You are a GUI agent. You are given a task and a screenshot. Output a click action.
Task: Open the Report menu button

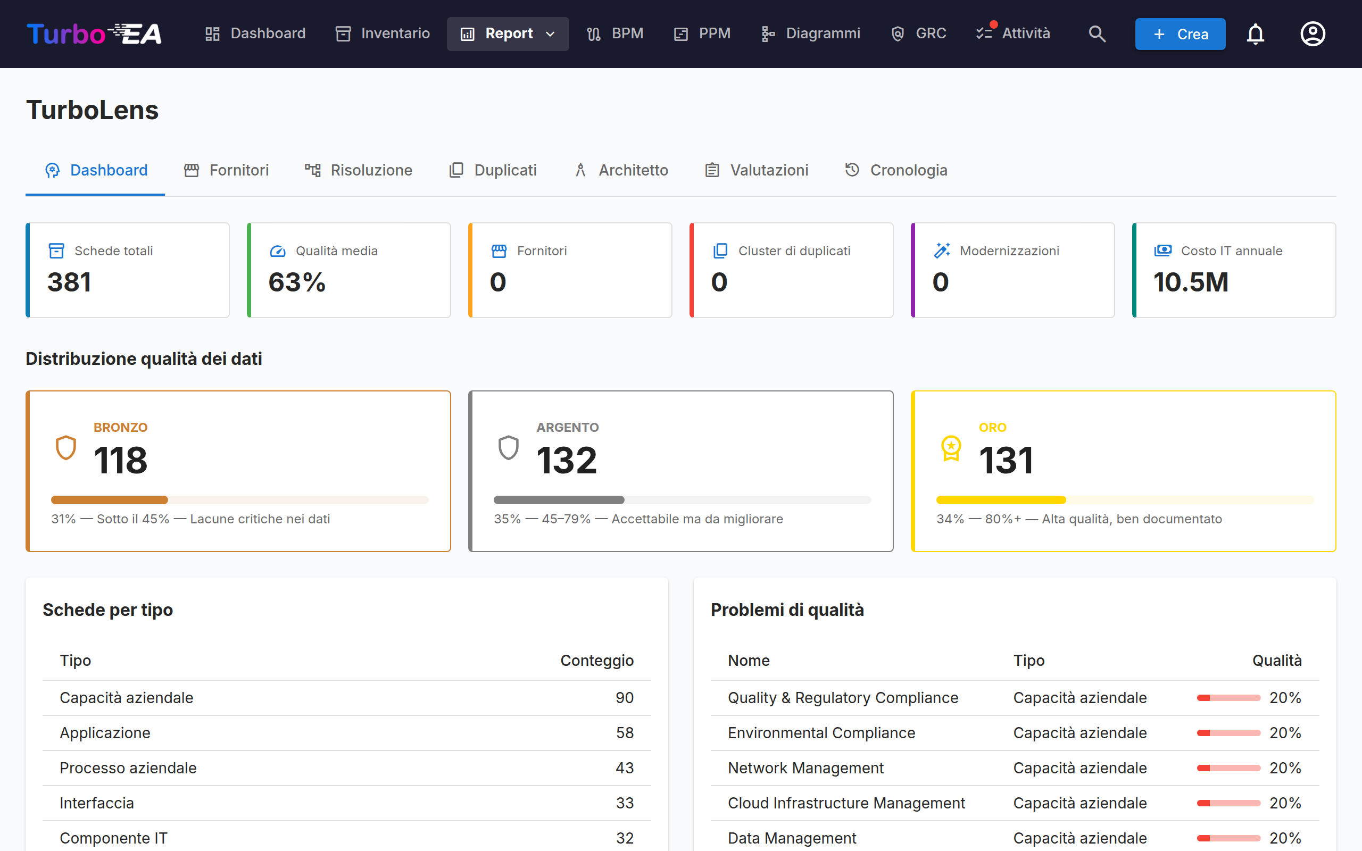click(508, 34)
